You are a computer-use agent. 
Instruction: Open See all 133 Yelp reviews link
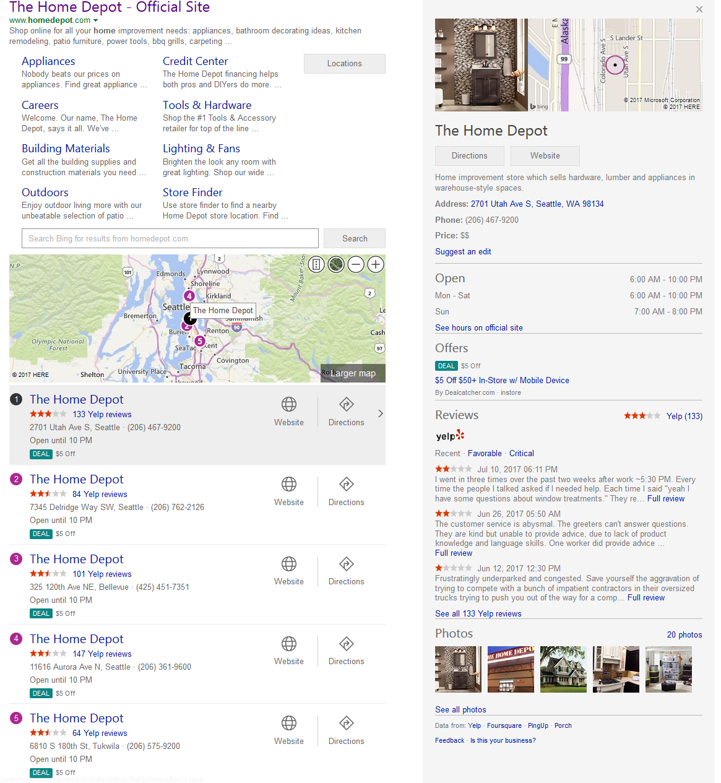tap(478, 613)
